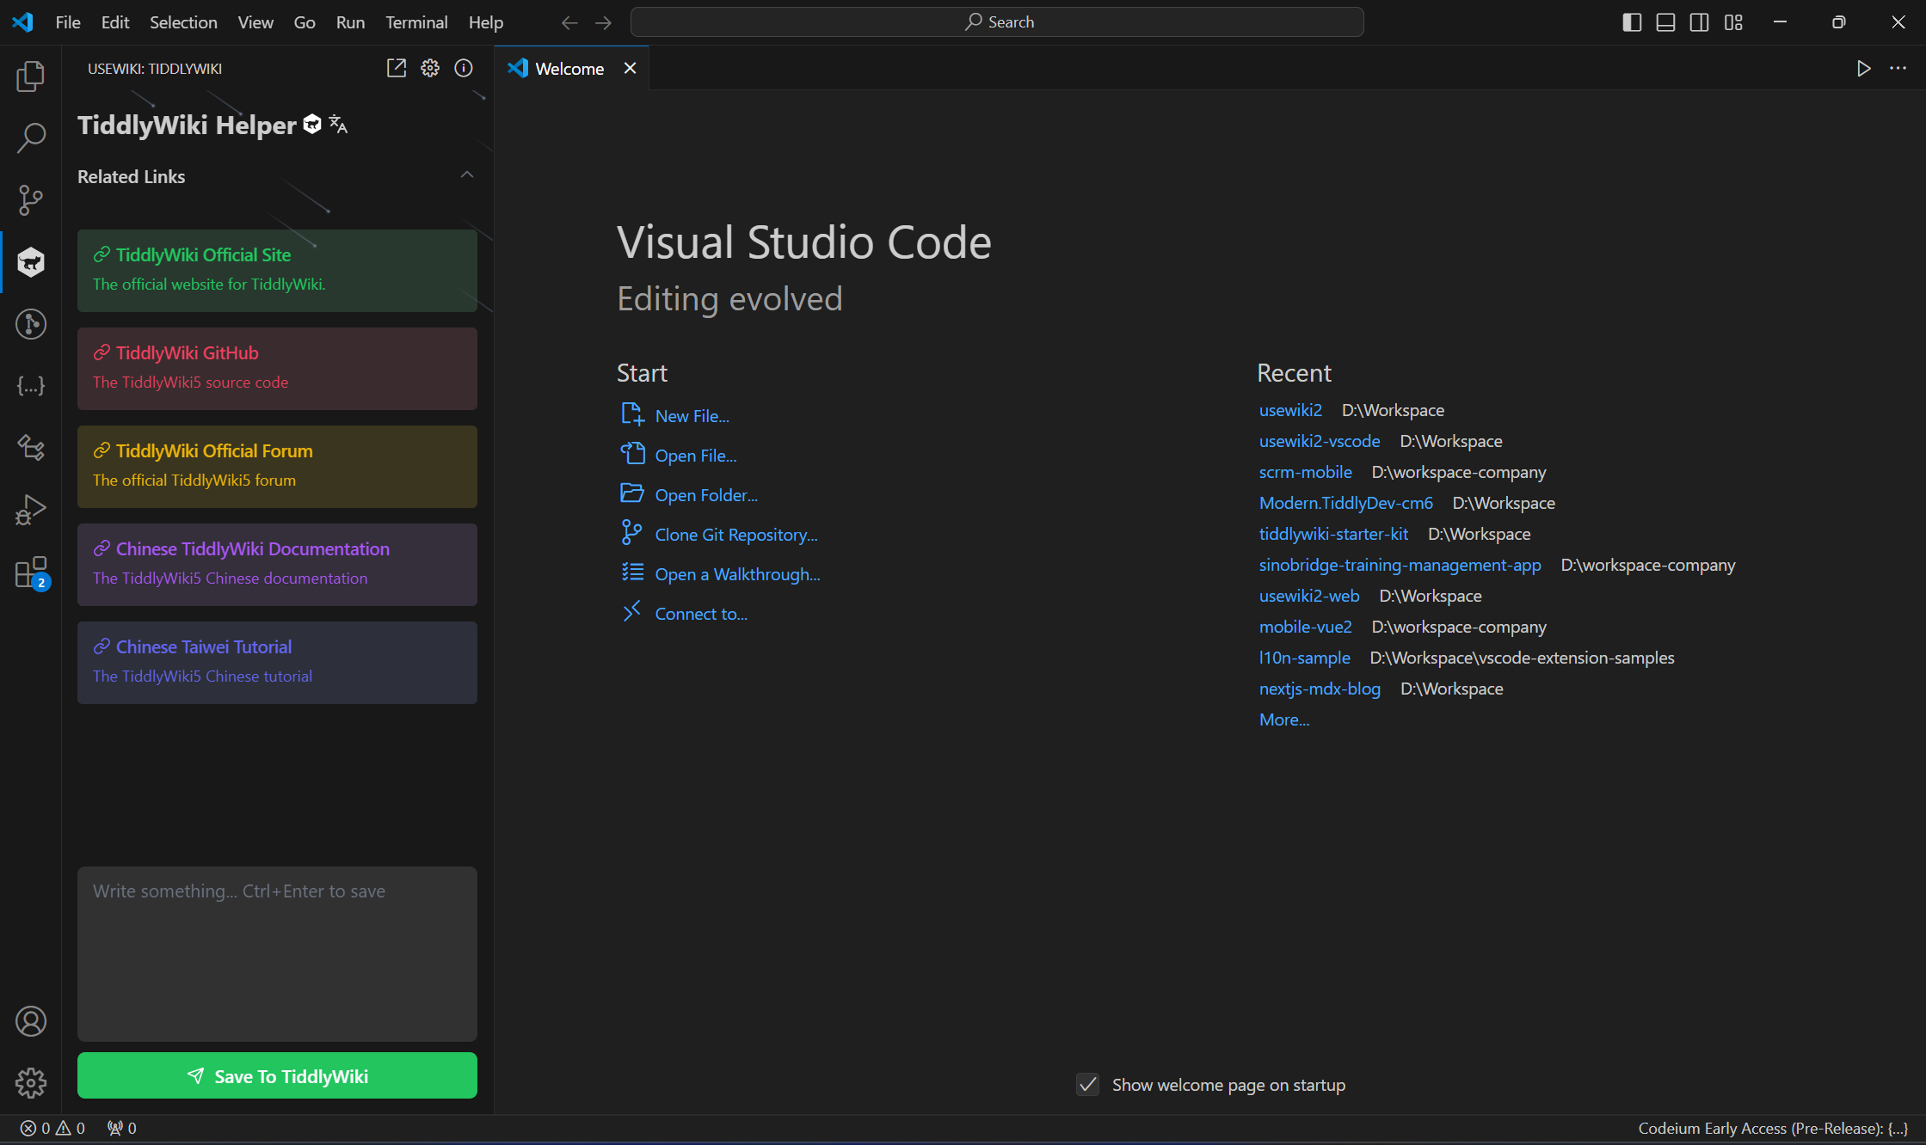
Task: Toggle bottom panel layout icon
Action: click(1665, 22)
